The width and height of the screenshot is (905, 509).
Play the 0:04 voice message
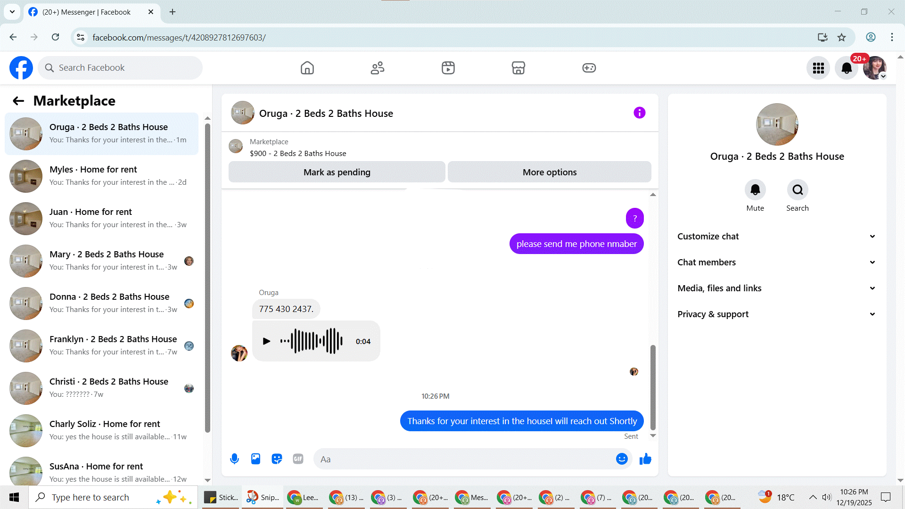coord(266,341)
